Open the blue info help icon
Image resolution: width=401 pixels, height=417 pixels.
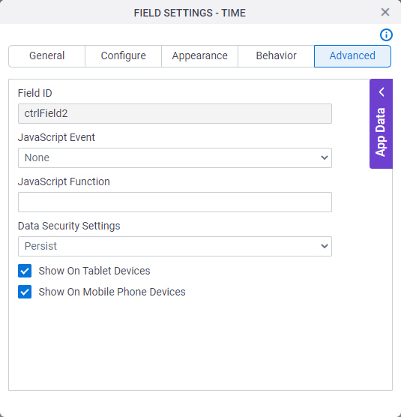pos(386,34)
